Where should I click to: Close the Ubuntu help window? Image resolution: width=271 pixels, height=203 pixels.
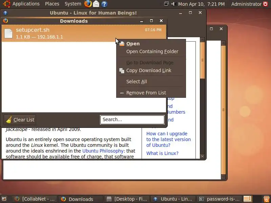tap(200, 13)
